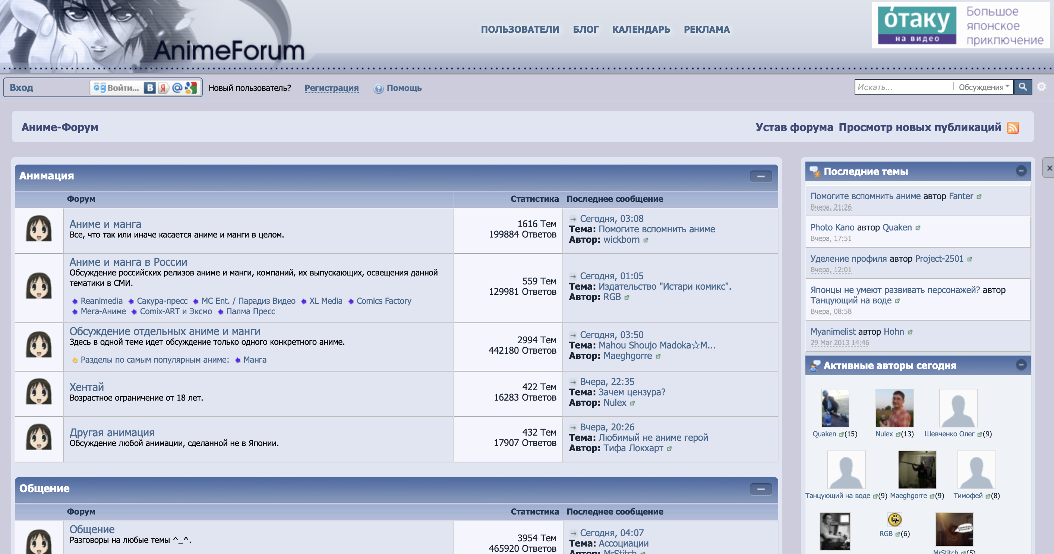The width and height of the screenshot is (1054, 554).
Task: Open the Обсуждения search scope dropdown
Action: click(x=984, y=87)
